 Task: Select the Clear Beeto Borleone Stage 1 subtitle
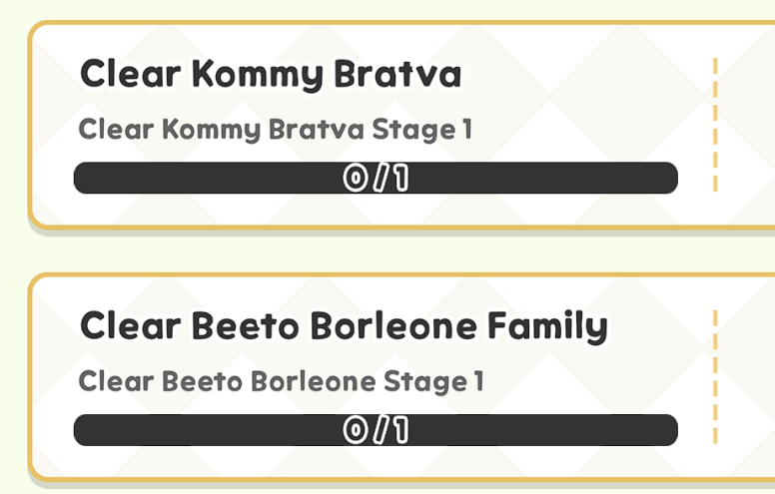coord(281,382)
